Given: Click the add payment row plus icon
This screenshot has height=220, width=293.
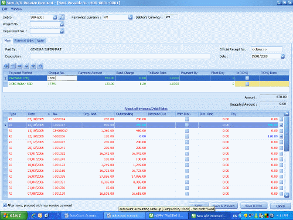Looking at the screenshot, I should (x=6, y=66).
